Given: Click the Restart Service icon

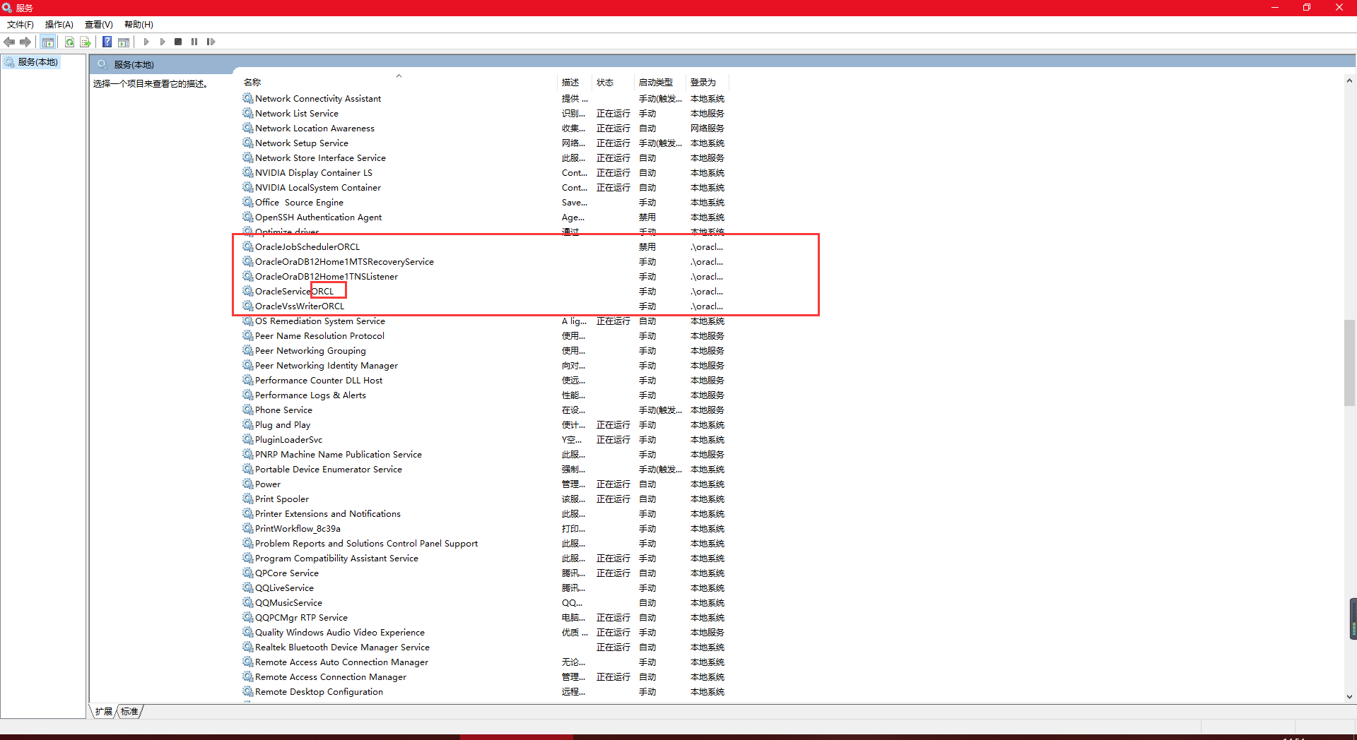Looking at the screenshot, I should pos(211,42).
